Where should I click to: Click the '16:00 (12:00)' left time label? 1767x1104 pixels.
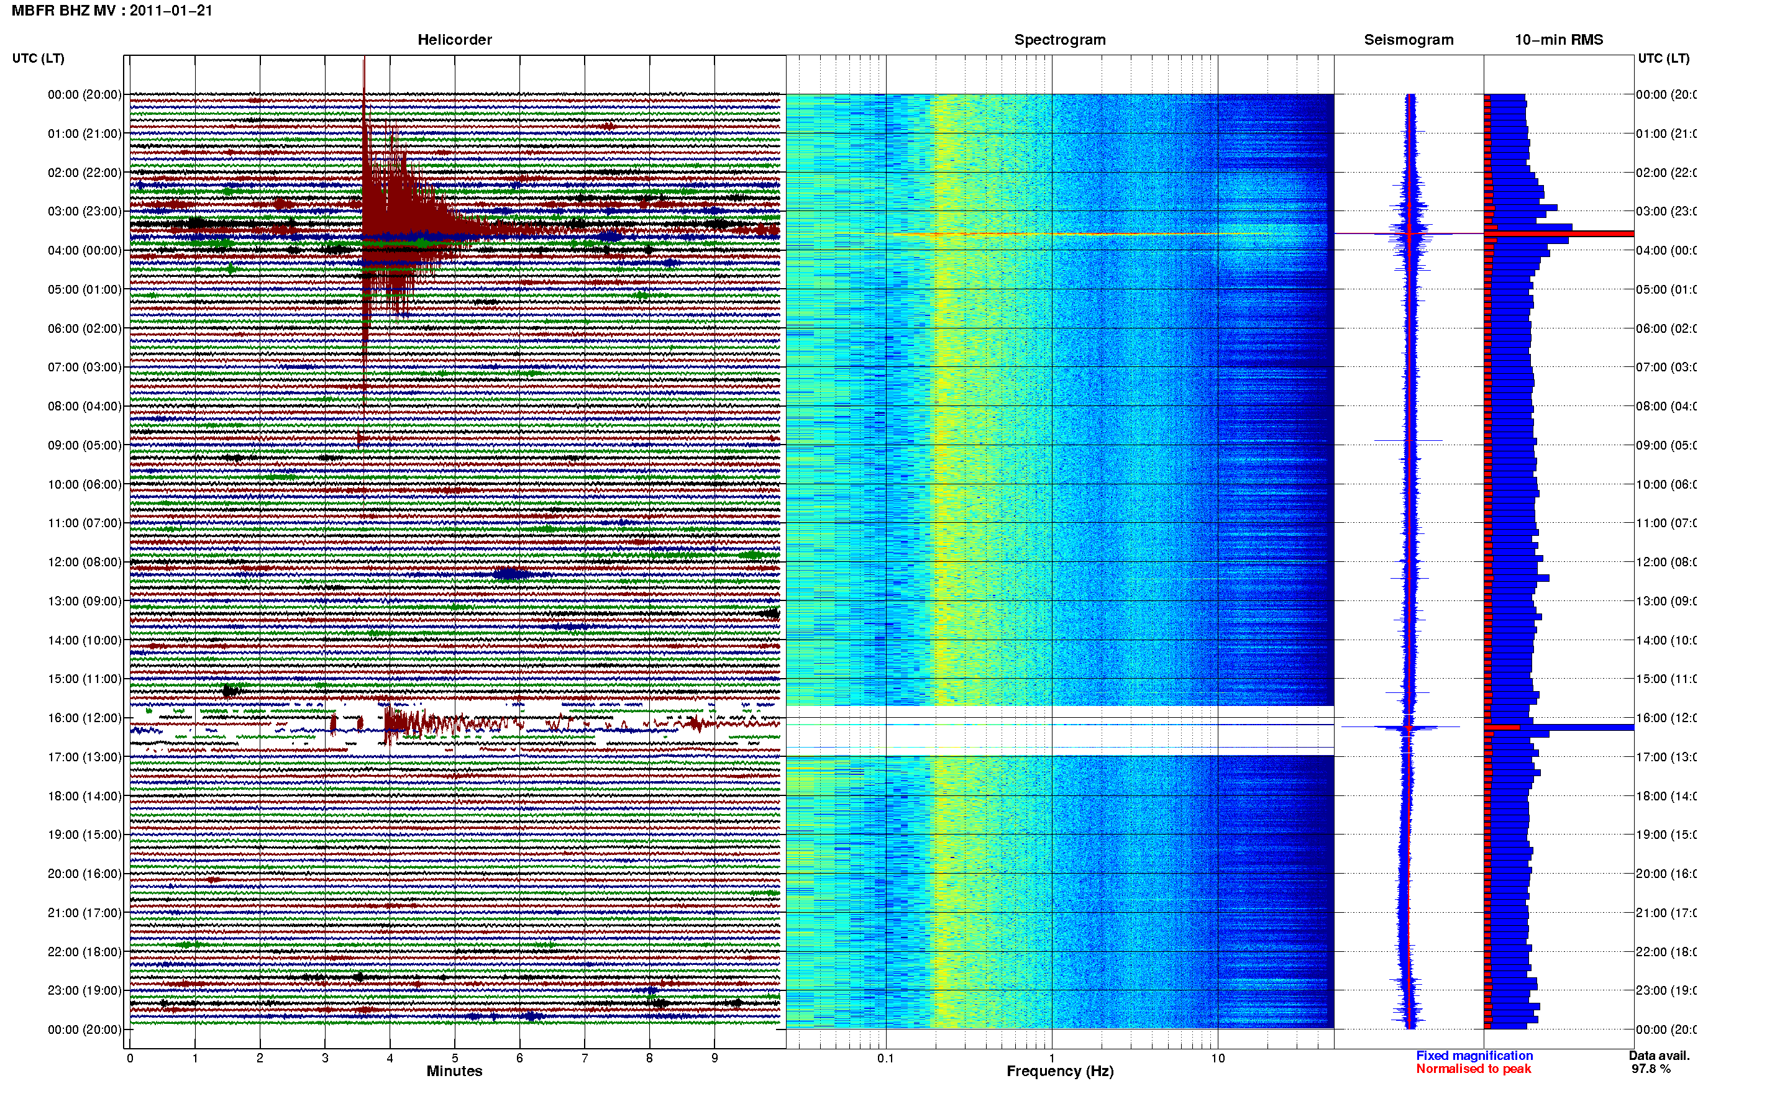pyautogui.click(x=84, y=718)
